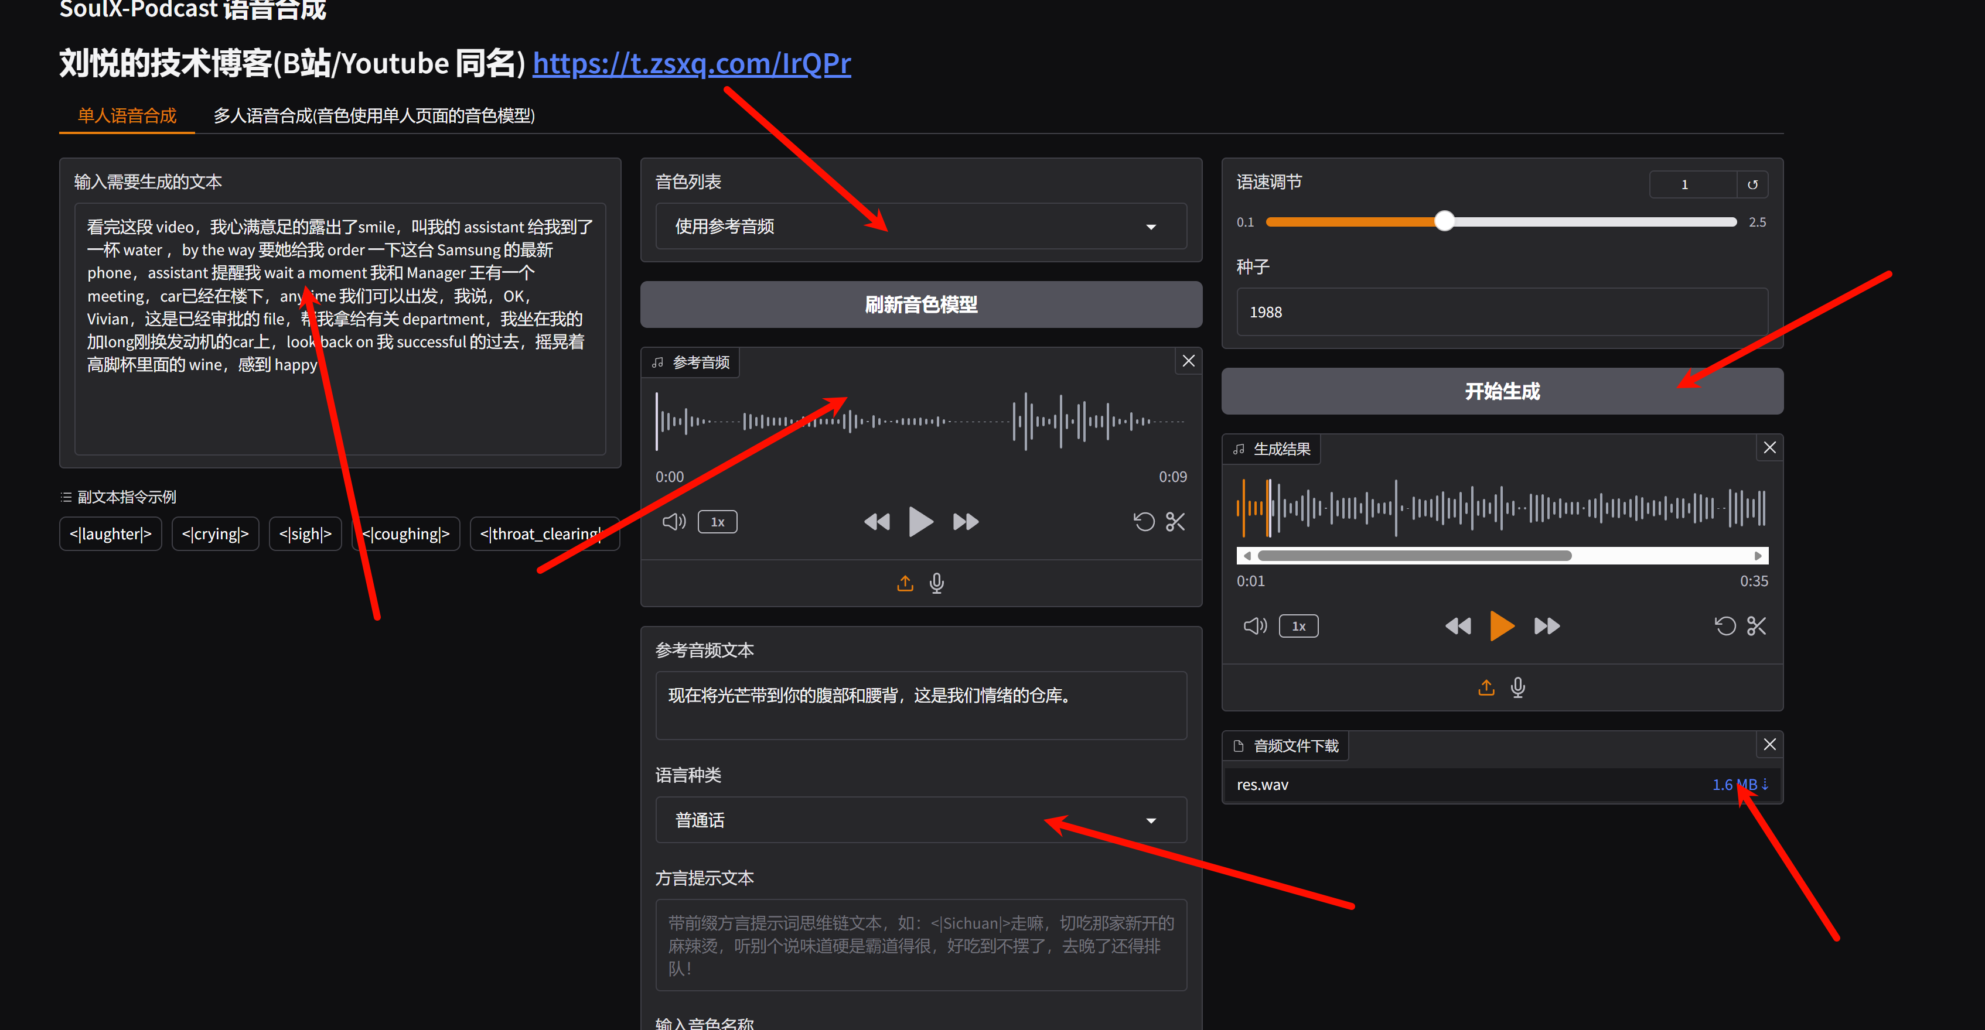1985x1030 pixels.
Task: Toggle 1x speed in generated result player
Action: pos(1298,625)
